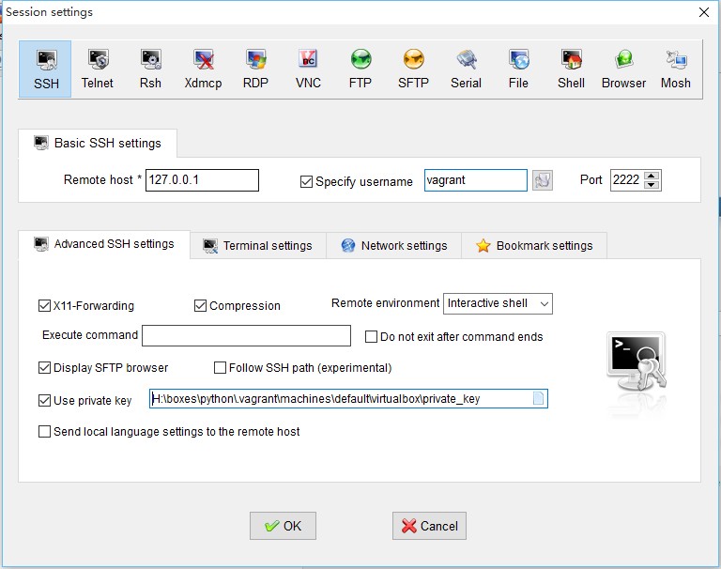The height and width of the screenshot is (569, 721).
Task: Select the Telnet session type icon
Action: coord(97,69)
